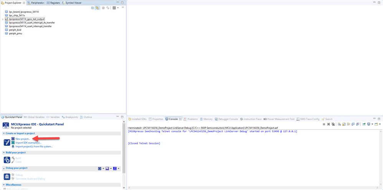This screenshot has width=383, height=190.
Task: Switch to the Symbol Viewer tab
Action: point(72,3)
